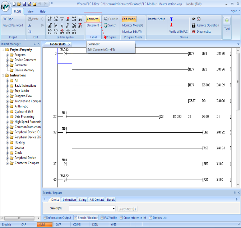Click the clock icon in the Online group

pyautogui.click(x=199, y=19)
